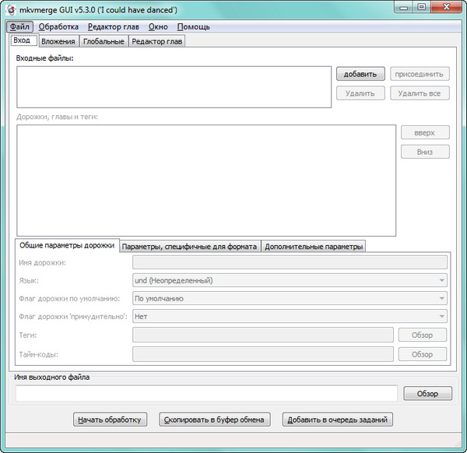Open the Обработка menu
The width and height of the screenshot is (467, 453).
(58, 26)
